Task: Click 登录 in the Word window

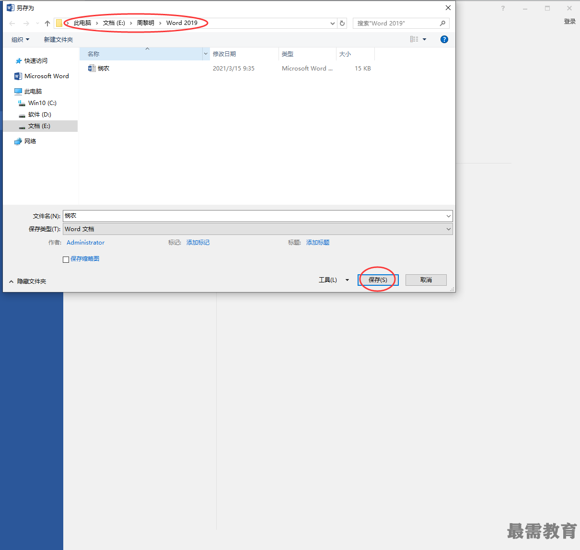Action: [570, 22]
